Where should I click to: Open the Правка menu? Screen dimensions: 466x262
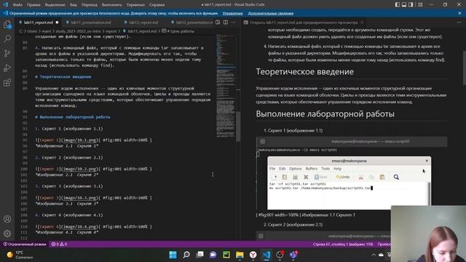coord(33,5)
